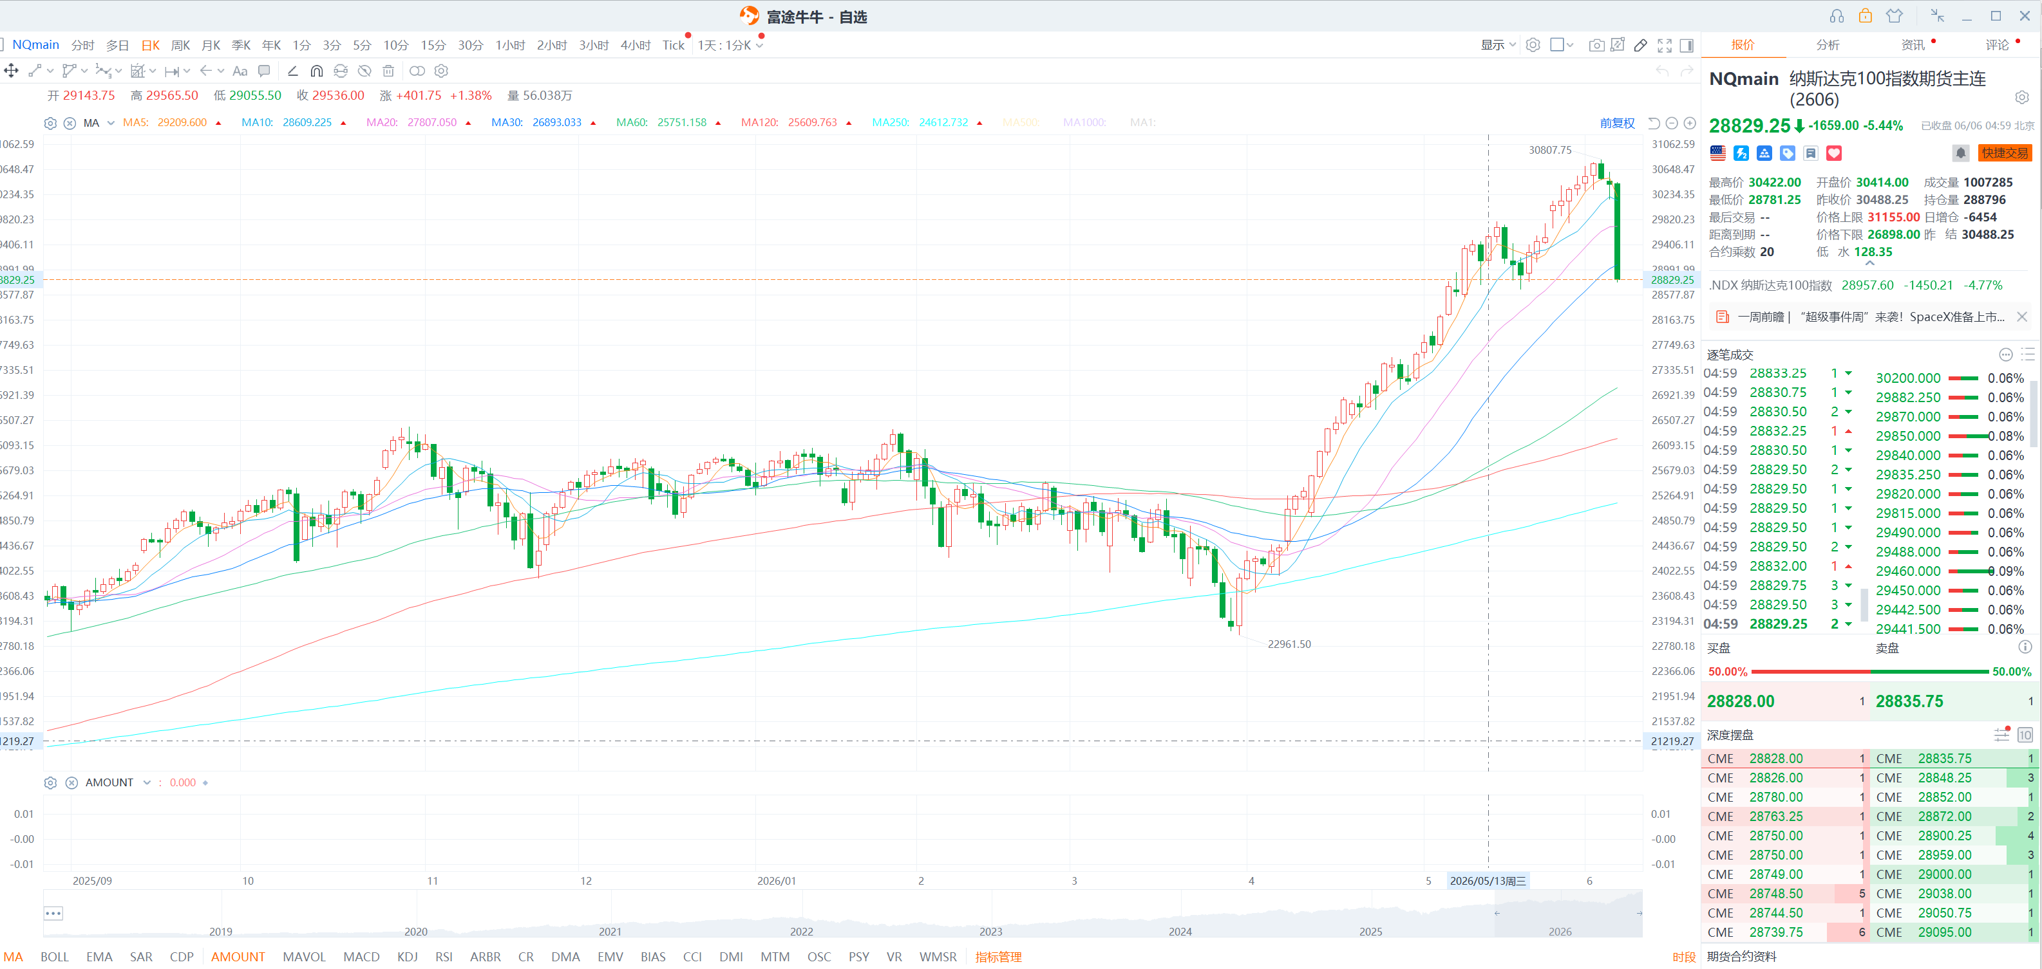
Task: Select the text Aa annotation tool
Action: (240, 71)
